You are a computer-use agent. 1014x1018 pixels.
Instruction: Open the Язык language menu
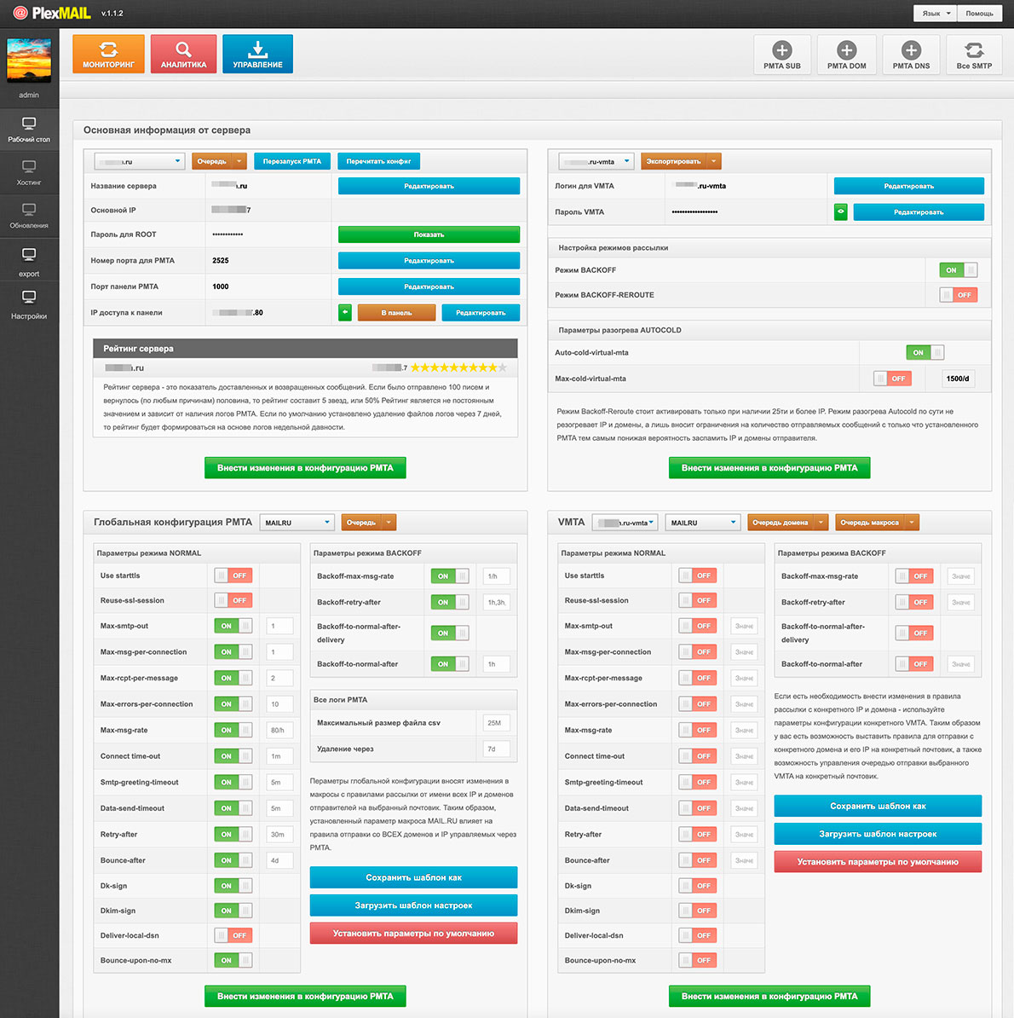pyautogui.click(x=935, y=13)
